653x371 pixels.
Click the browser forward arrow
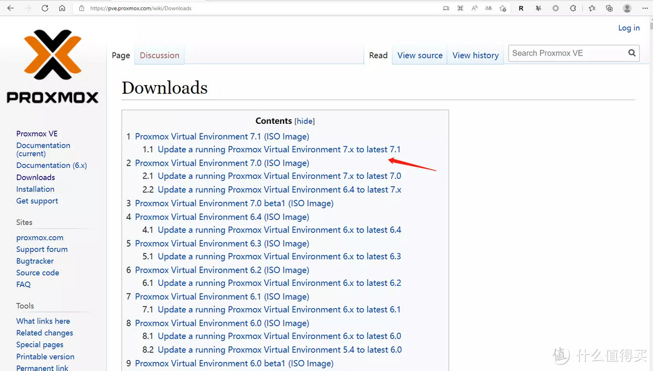[27, 8]
